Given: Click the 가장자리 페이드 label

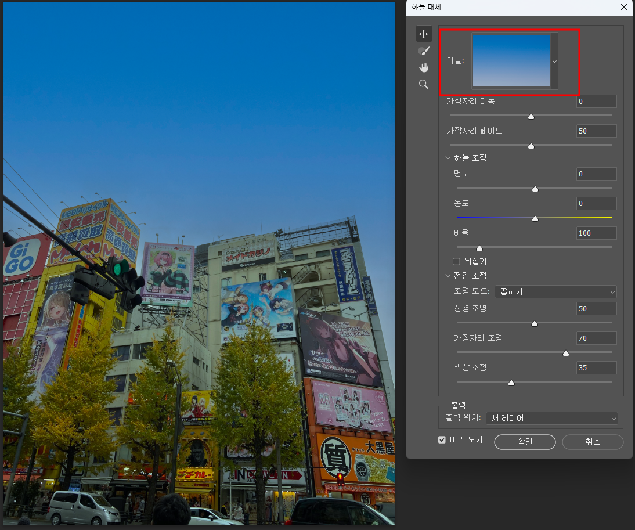Looking at the screenshot, I should tap(474, 131).
